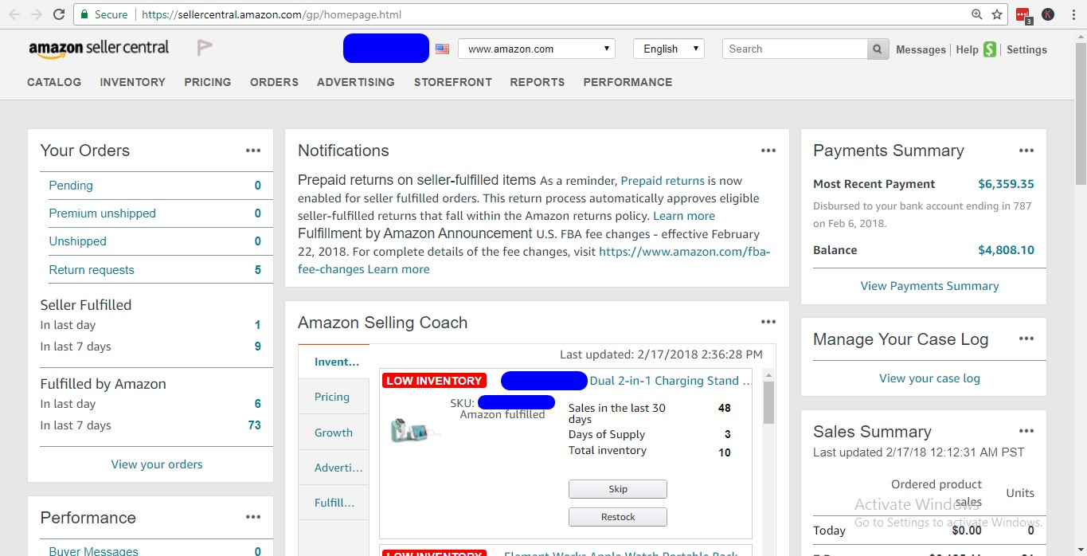
Task: Click the green dollar Help icon
Action: click(x=990, y=49)
